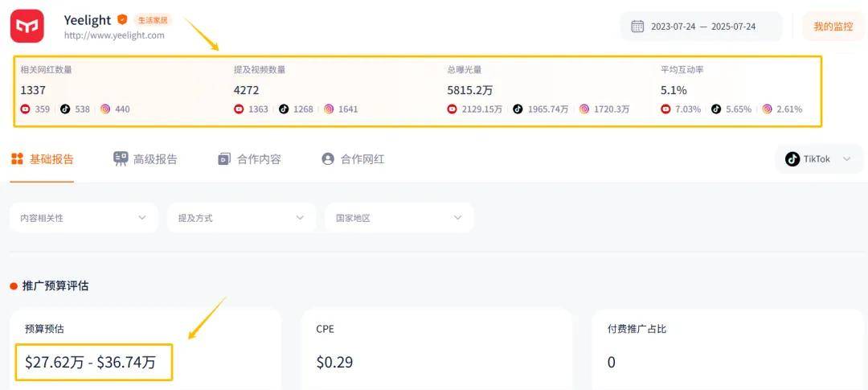Click the orange verified badge beside Yeelight

click(x=122, y=19)
